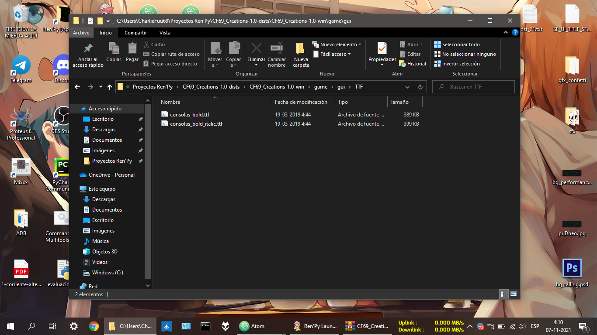Click the Nueva carpeta icon in ribbon

(301, 49)
